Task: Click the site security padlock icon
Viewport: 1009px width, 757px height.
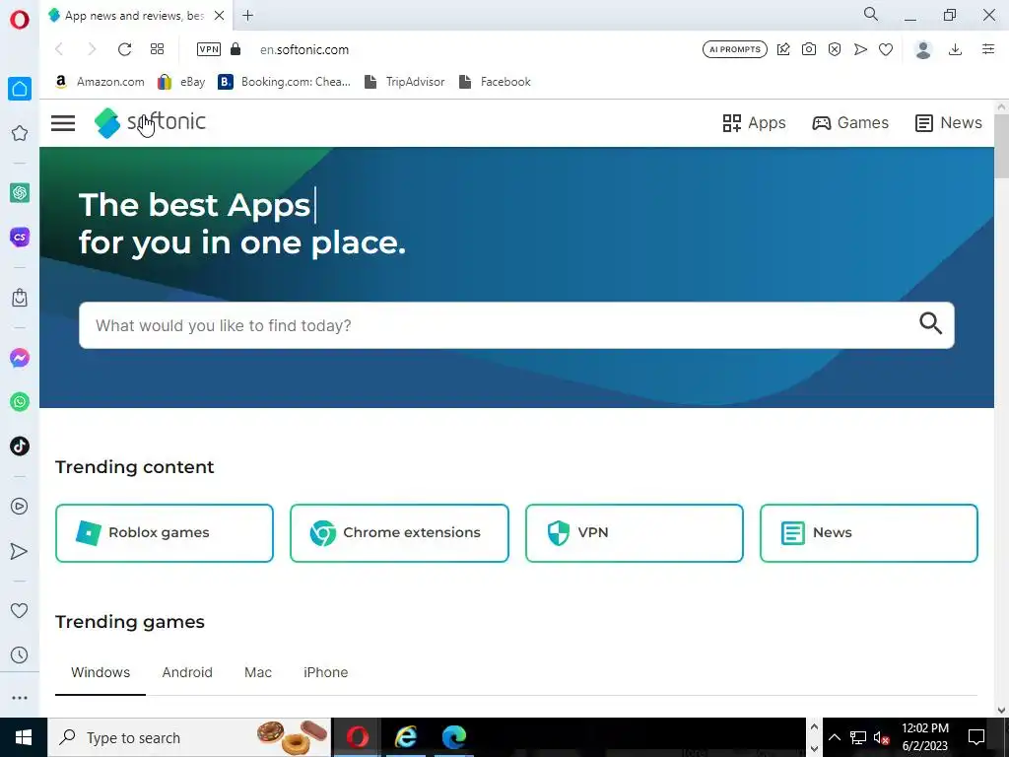Action: (235, 49)
